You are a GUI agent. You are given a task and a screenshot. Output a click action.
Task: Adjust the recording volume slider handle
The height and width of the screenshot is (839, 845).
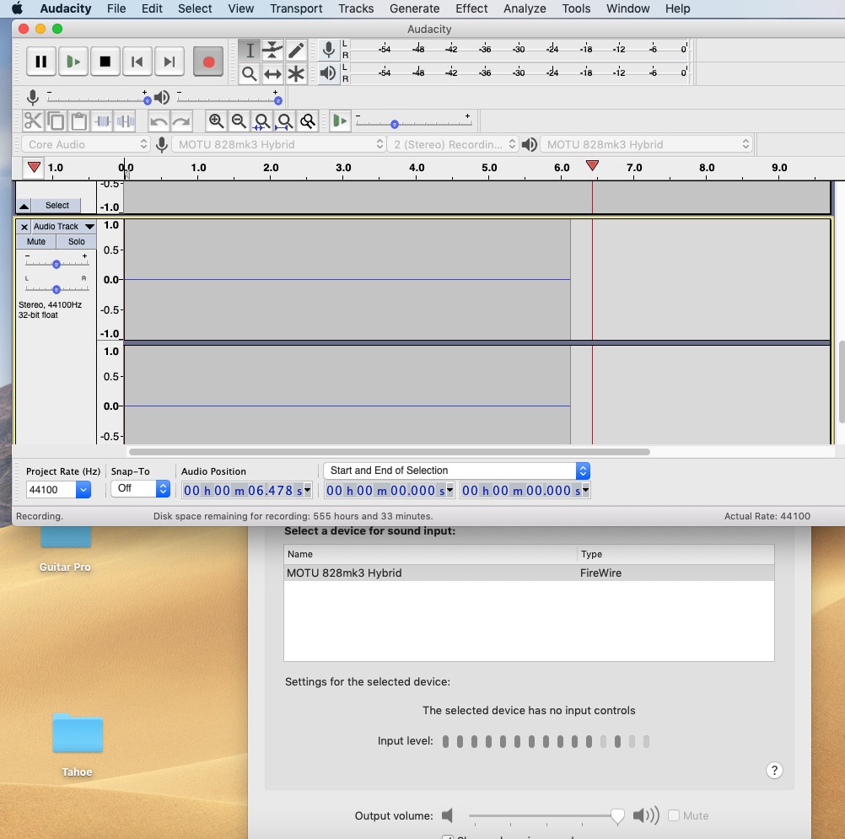[147, 101]
